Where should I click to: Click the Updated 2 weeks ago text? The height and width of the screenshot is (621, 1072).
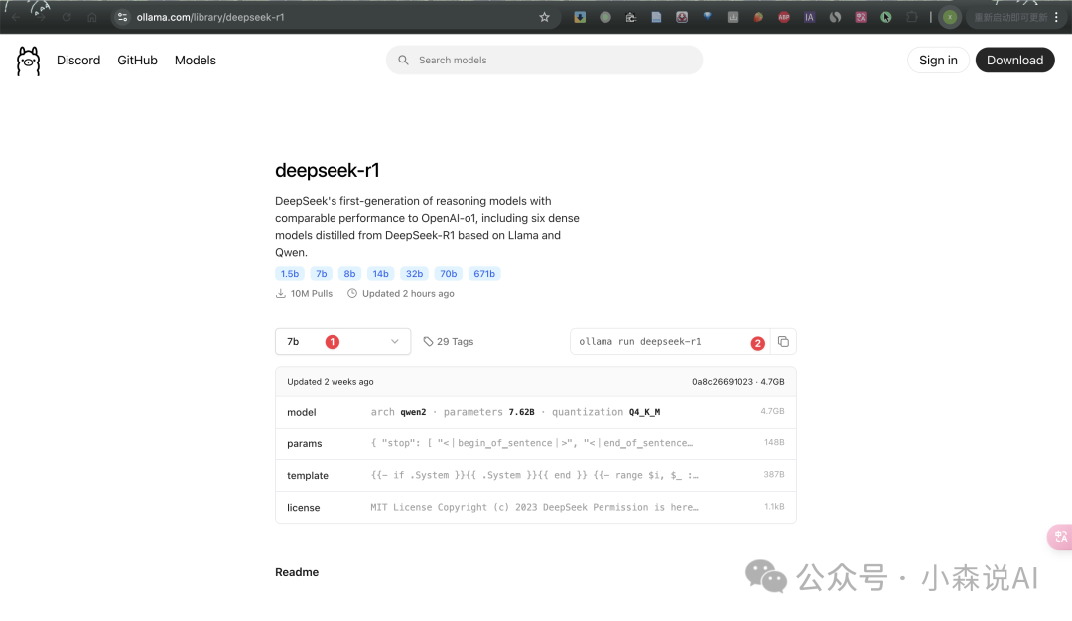(331, 382)
